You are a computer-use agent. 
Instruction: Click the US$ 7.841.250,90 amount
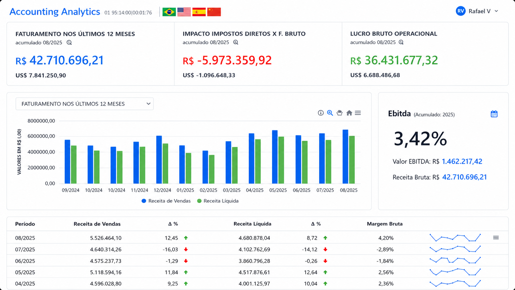(x=41, y=76)
